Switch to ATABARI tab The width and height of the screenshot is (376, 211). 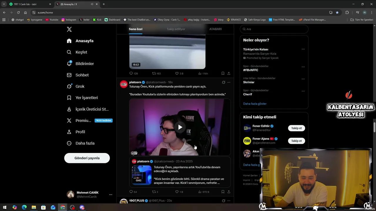click(215, 29)
